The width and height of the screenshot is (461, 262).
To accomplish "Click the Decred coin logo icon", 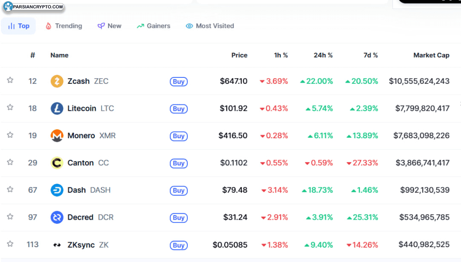I will point(57,217).
